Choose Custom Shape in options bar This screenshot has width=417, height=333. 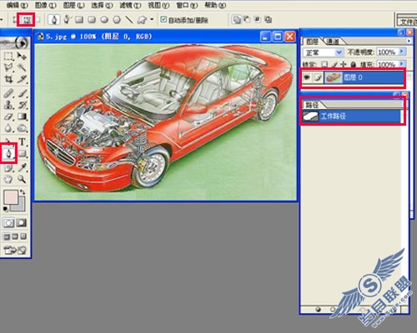[143, 20]
